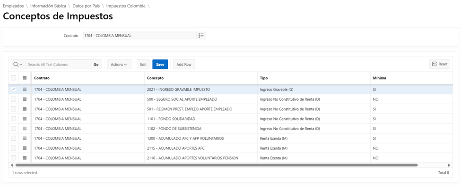461x185 pixels.
Task: Open row menu for 500 - SEGURO SOCIAL APORTE EMPLEADO
Action: (25, 99)
